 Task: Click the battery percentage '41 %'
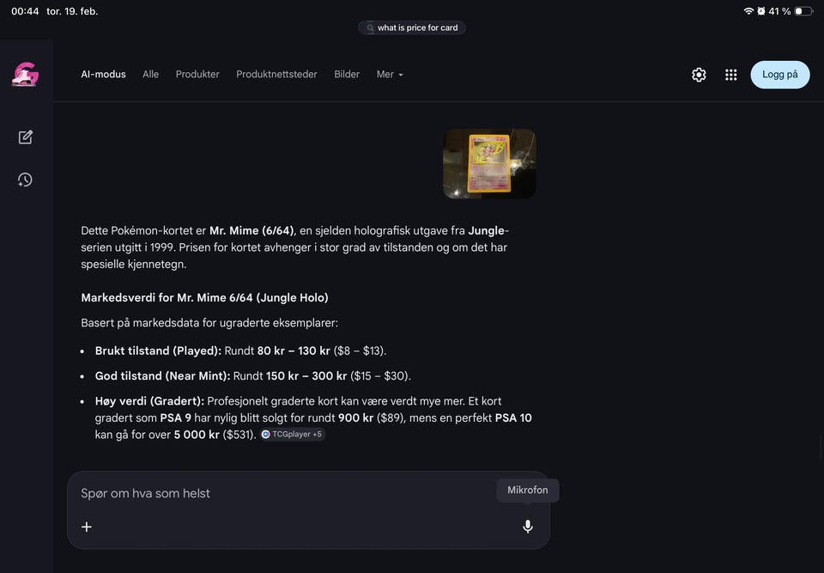(x=779, y=11)
